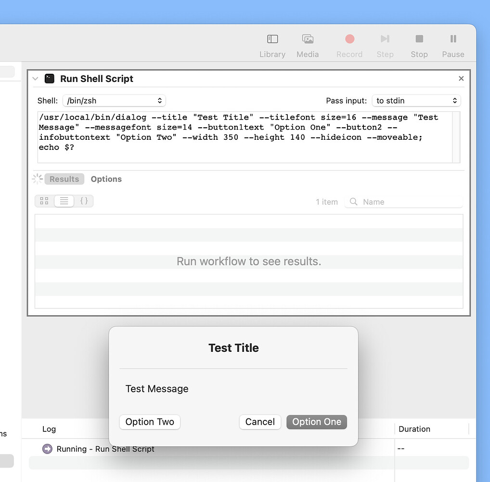490x482 pixels.
Task: Click the Name search field
Action: tap(404, 202)
